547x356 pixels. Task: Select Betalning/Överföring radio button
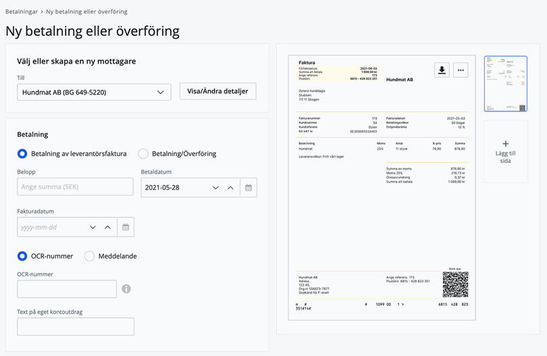pos(143,154)
